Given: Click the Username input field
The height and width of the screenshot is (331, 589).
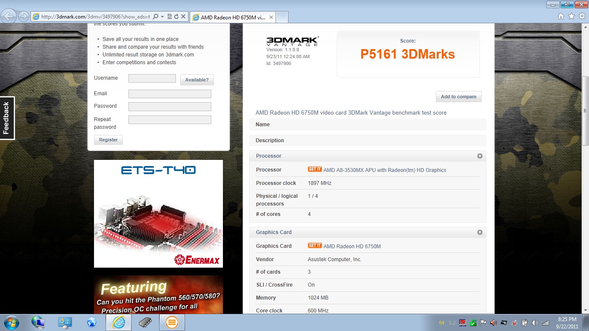Looking at the screenshot, I should point(152,78).
